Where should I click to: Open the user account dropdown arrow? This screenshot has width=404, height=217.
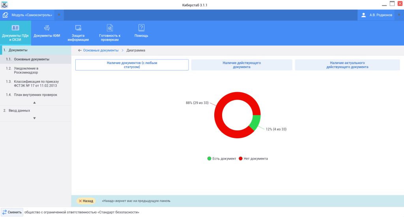pyautogui.click(x=399, y=15)
